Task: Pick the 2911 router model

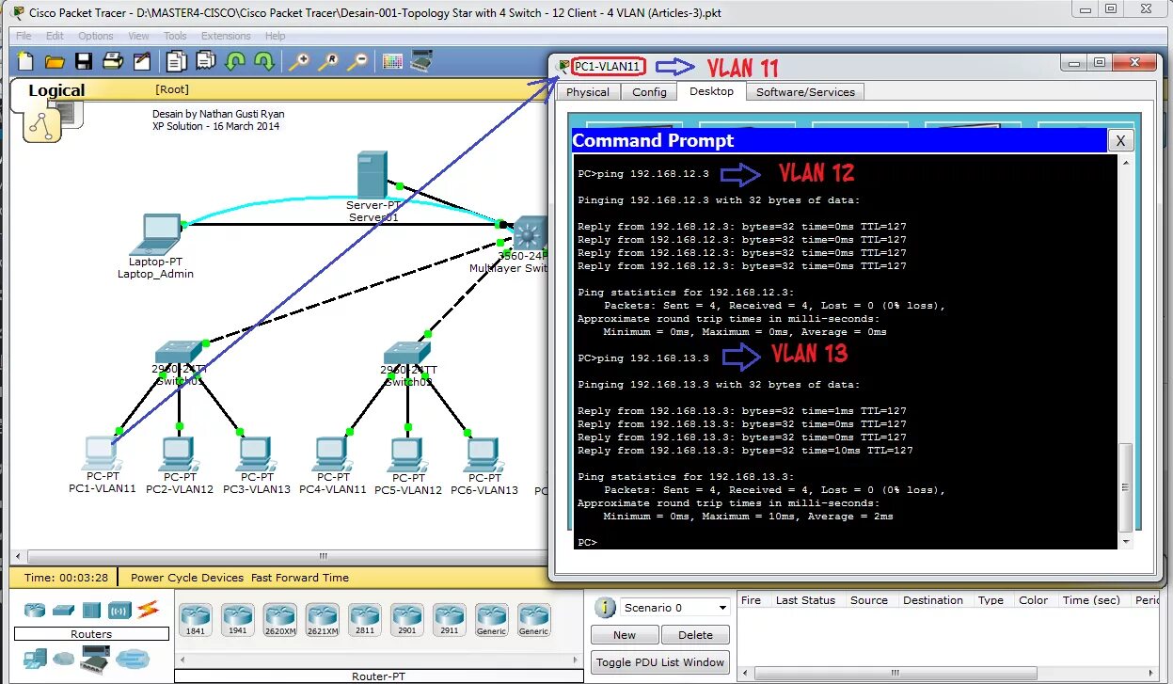Action: (x=450, y=620)
